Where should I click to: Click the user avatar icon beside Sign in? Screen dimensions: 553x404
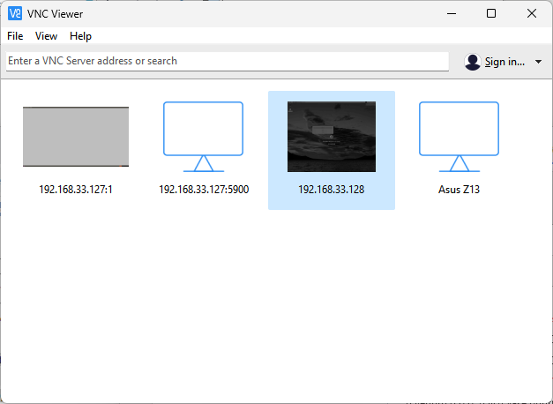click(473, 62)
